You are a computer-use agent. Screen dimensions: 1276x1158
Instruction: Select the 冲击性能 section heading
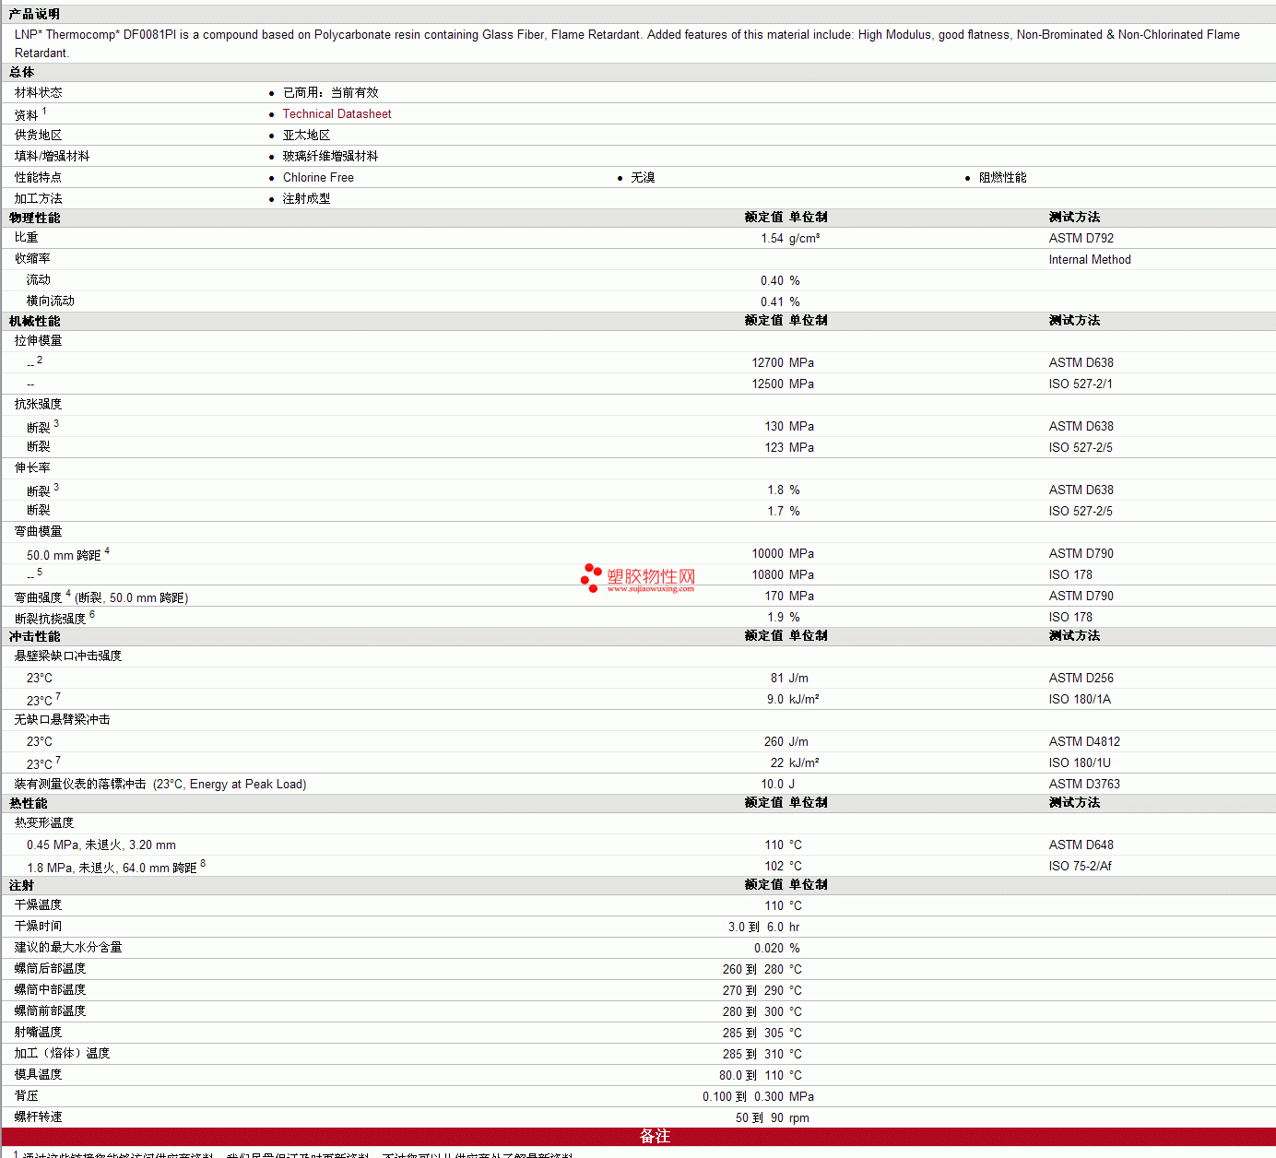(x=34, y=636)
